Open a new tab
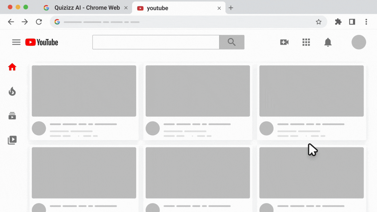Viewport: 377px width, 212px height. [x=231, y=8]
